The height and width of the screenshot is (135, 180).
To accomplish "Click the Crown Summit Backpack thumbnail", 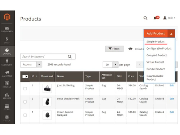I will (x=47, y=115).
